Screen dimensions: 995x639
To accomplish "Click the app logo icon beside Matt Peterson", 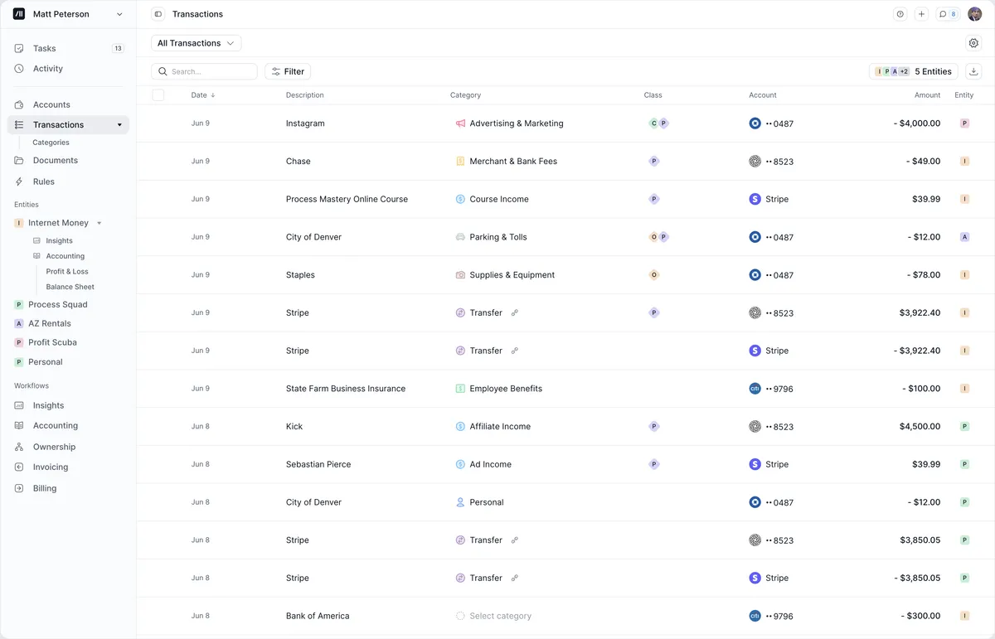I will pyautogui.click(x=19, y=14).
